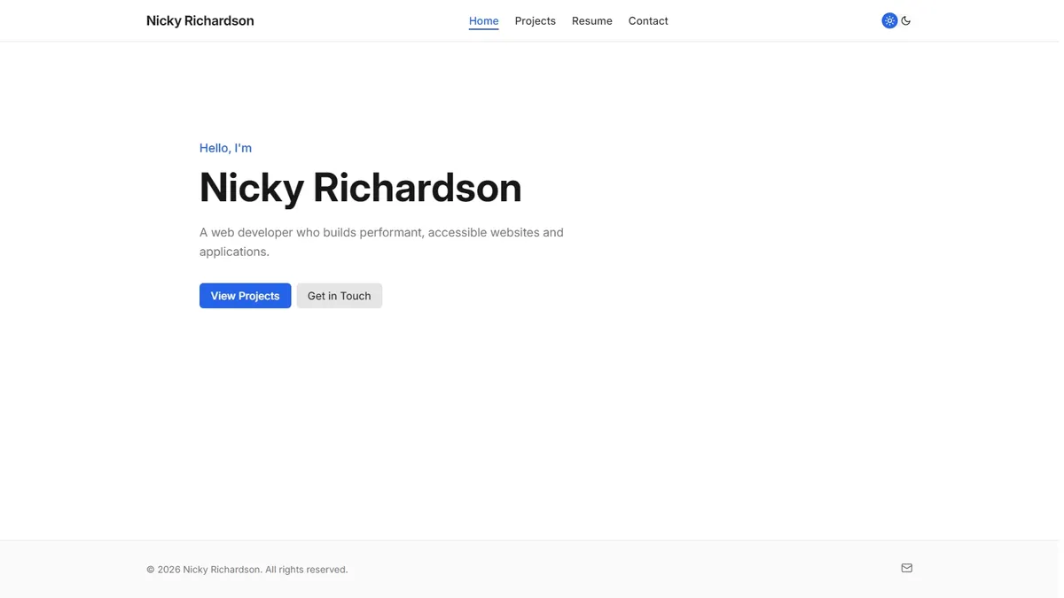
Task: Open the email envelope icon in the footer
Action: point(906,568)
